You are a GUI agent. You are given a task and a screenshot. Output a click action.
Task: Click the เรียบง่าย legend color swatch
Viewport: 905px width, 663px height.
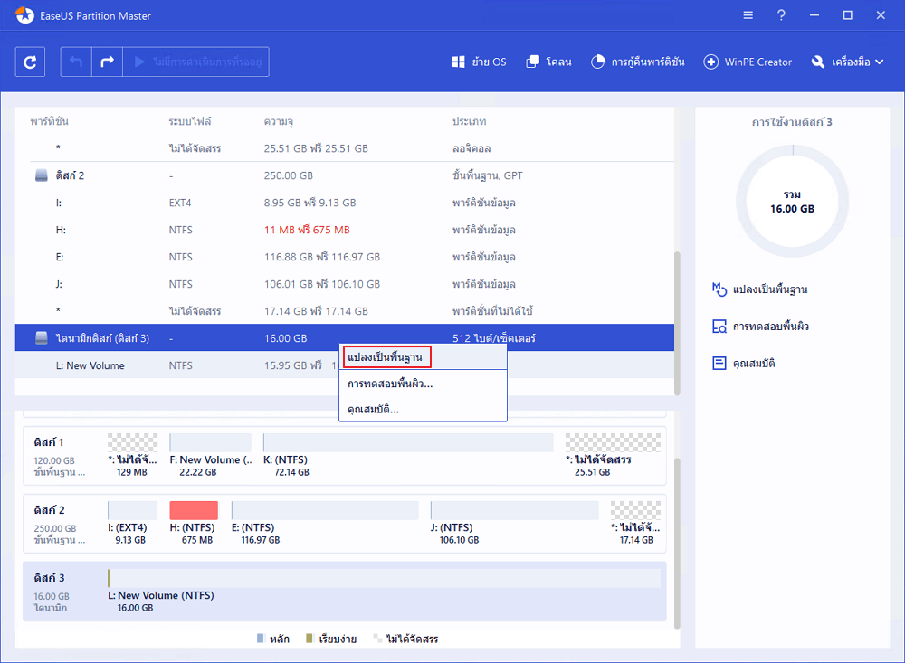coord(310,639)
